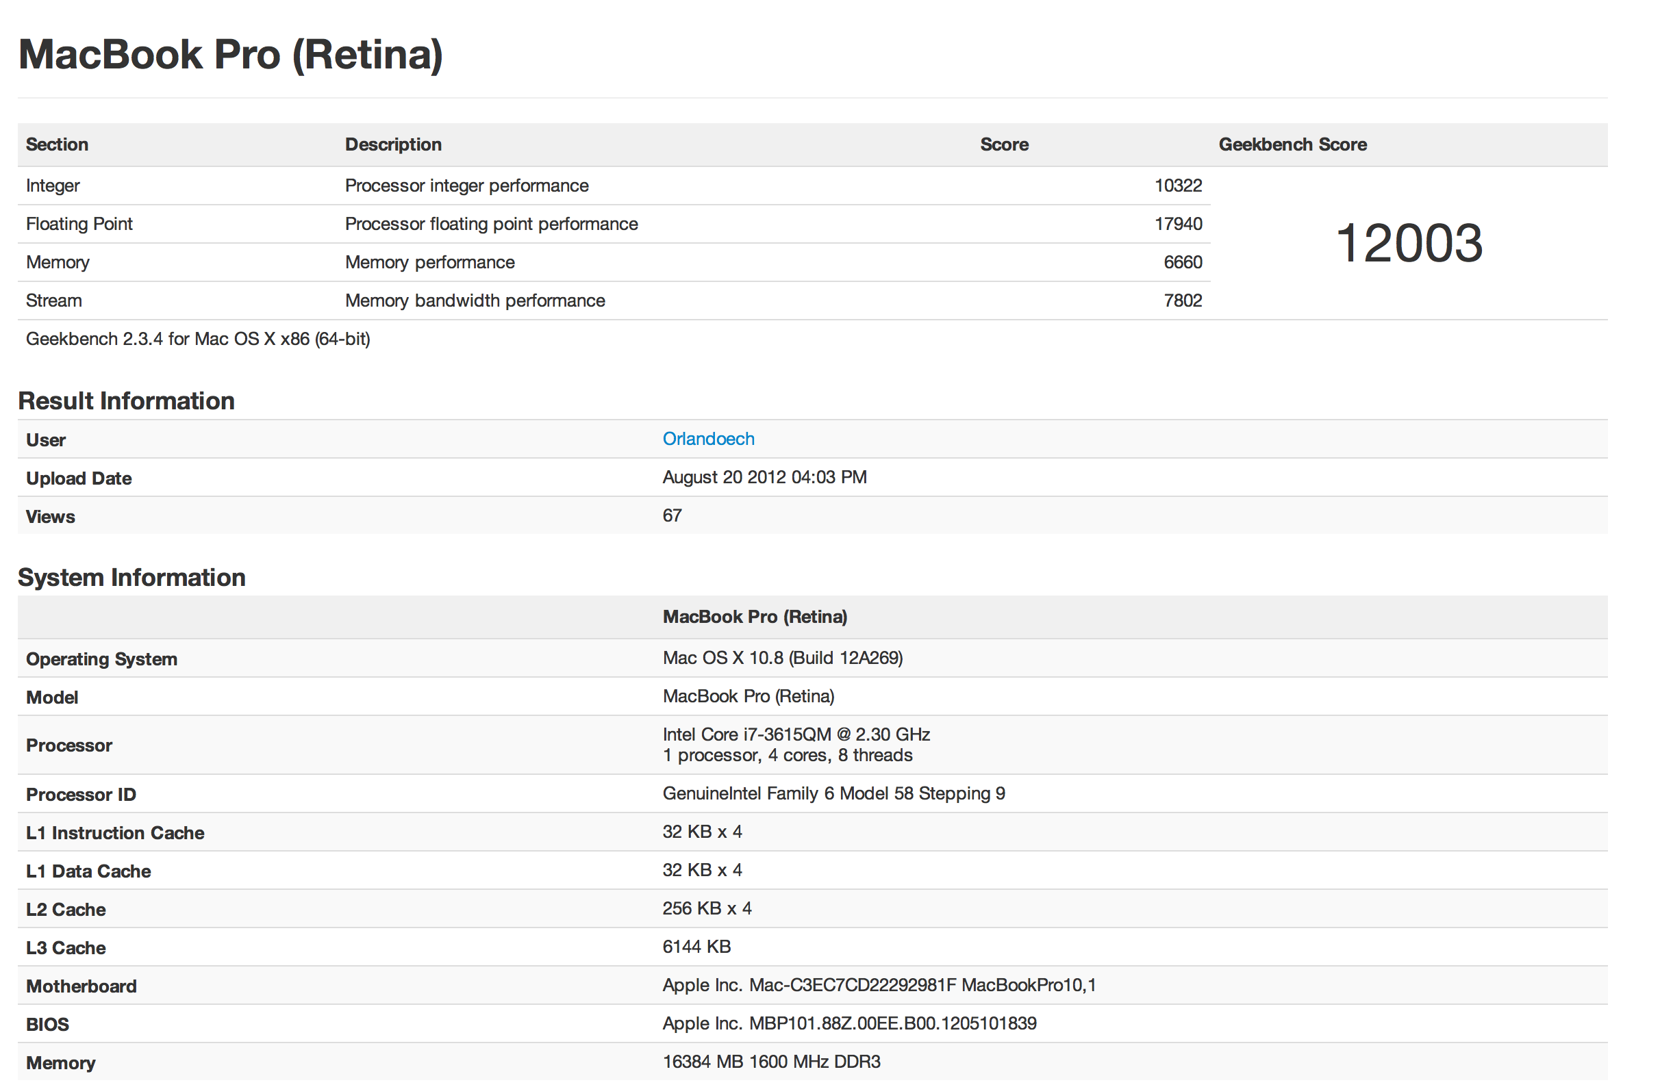Click the Memory score 6660
This screenshot has height=1087, width=1660.
coord(1183,262)
